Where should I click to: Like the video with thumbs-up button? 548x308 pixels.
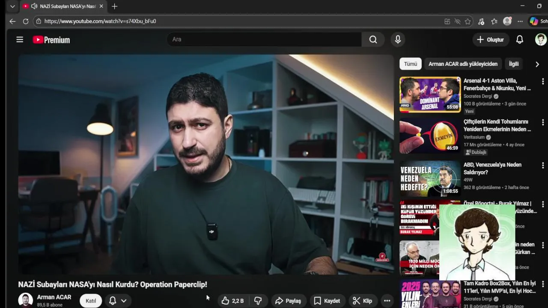tap(233, 301)
